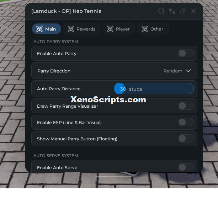This screenshot has width=218, height=199.
Task: Click the 'Parry Direction' label
Action: 54,71
